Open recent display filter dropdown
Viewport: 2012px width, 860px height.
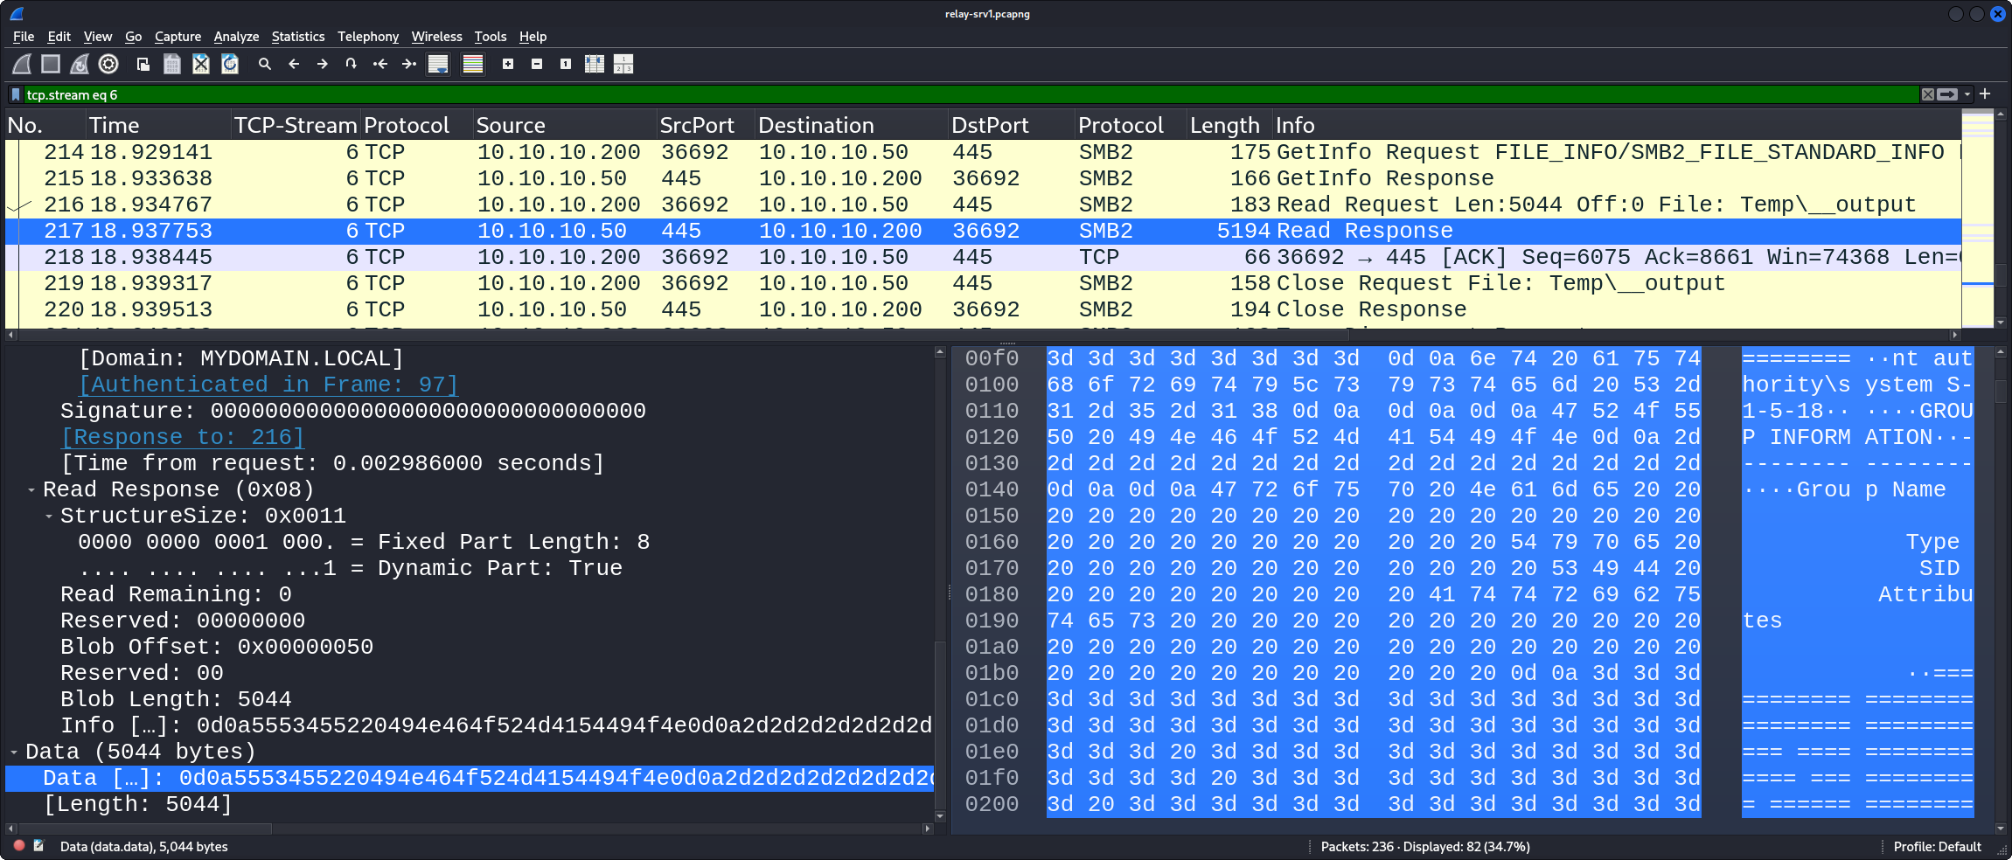(1967, 94)
